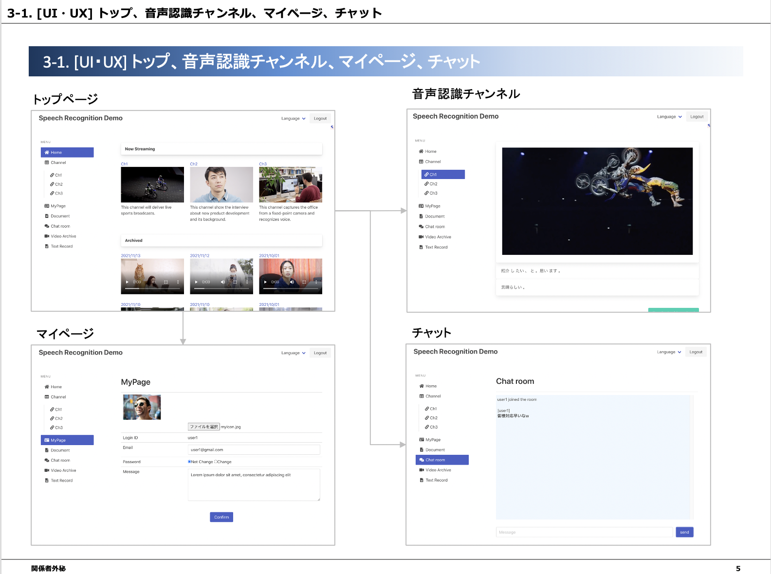Click the ファイルを選択 file chooser button
The height and width of the screenshot is (574, 771).
204,427
